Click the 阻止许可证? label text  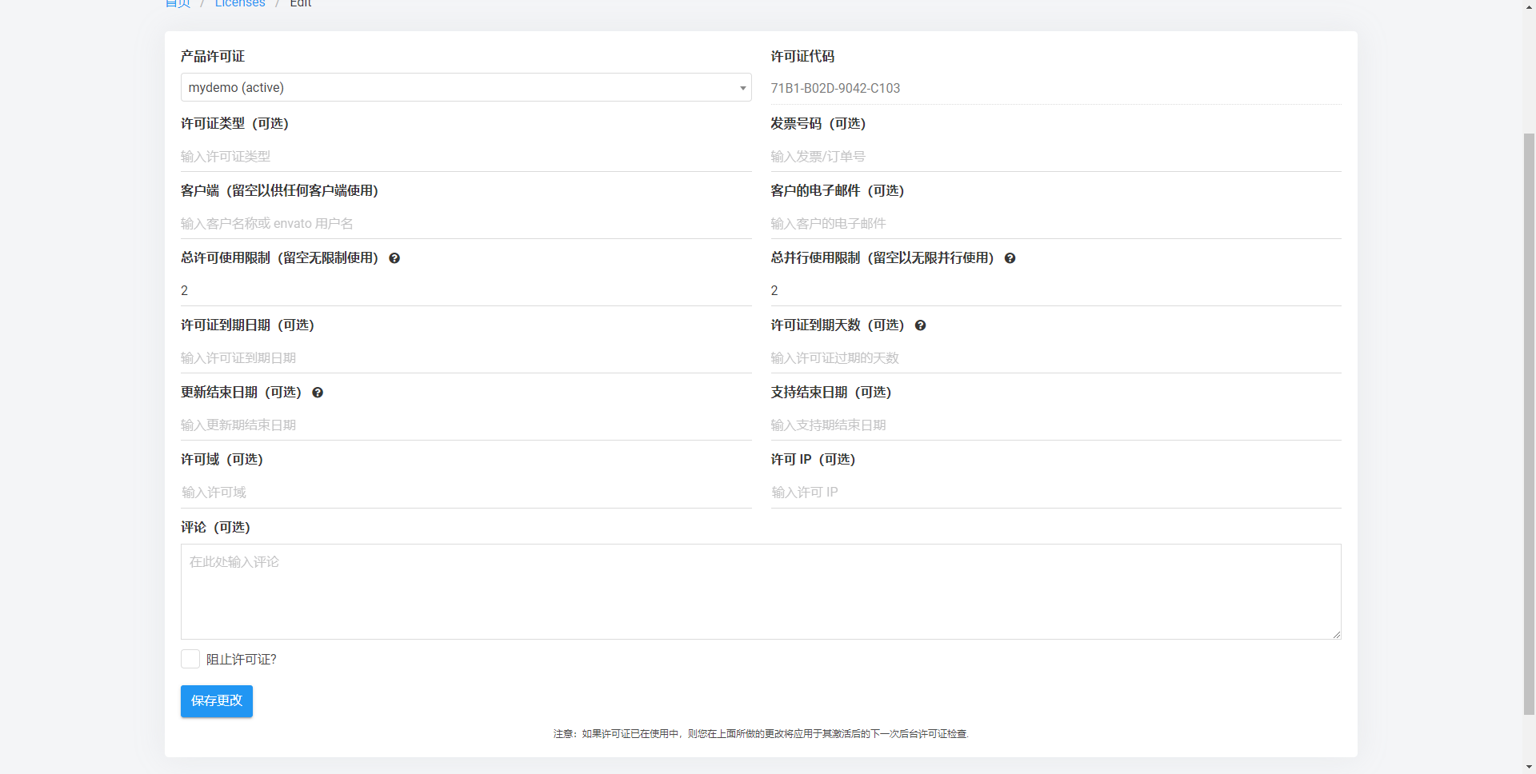[242, 660]
